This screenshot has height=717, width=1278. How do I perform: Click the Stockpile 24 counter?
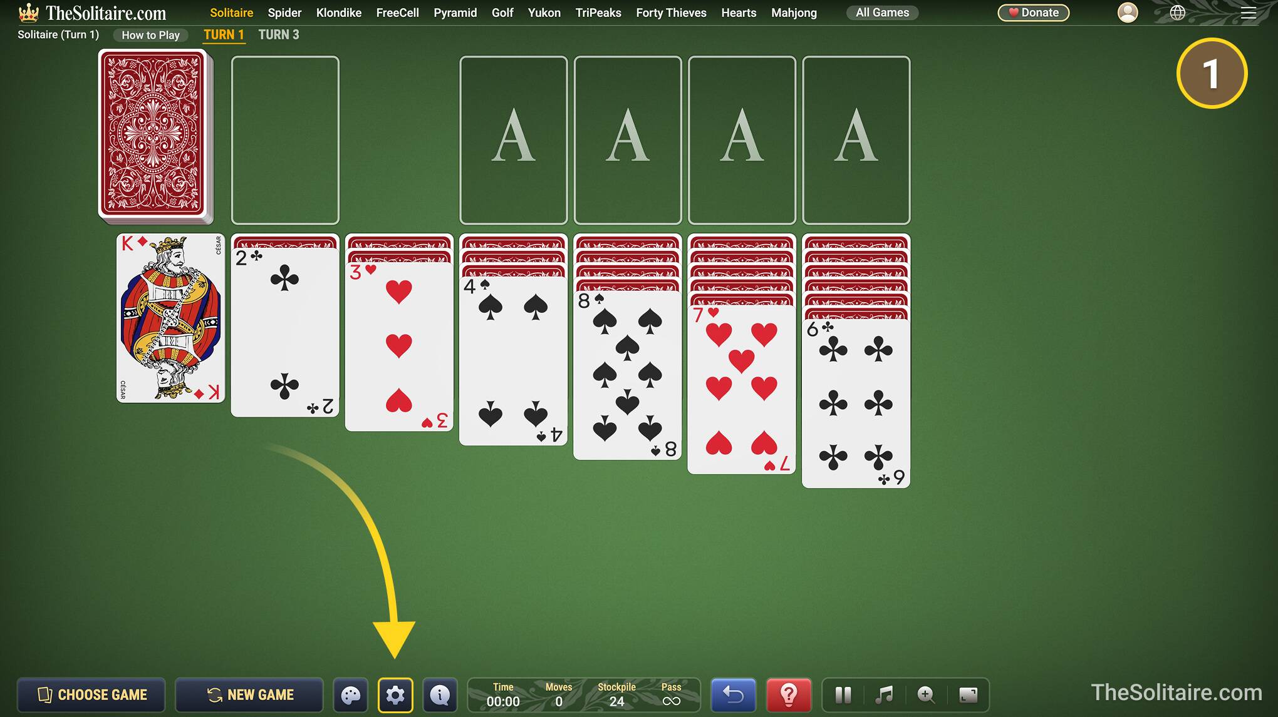click(x=616, y=695)
